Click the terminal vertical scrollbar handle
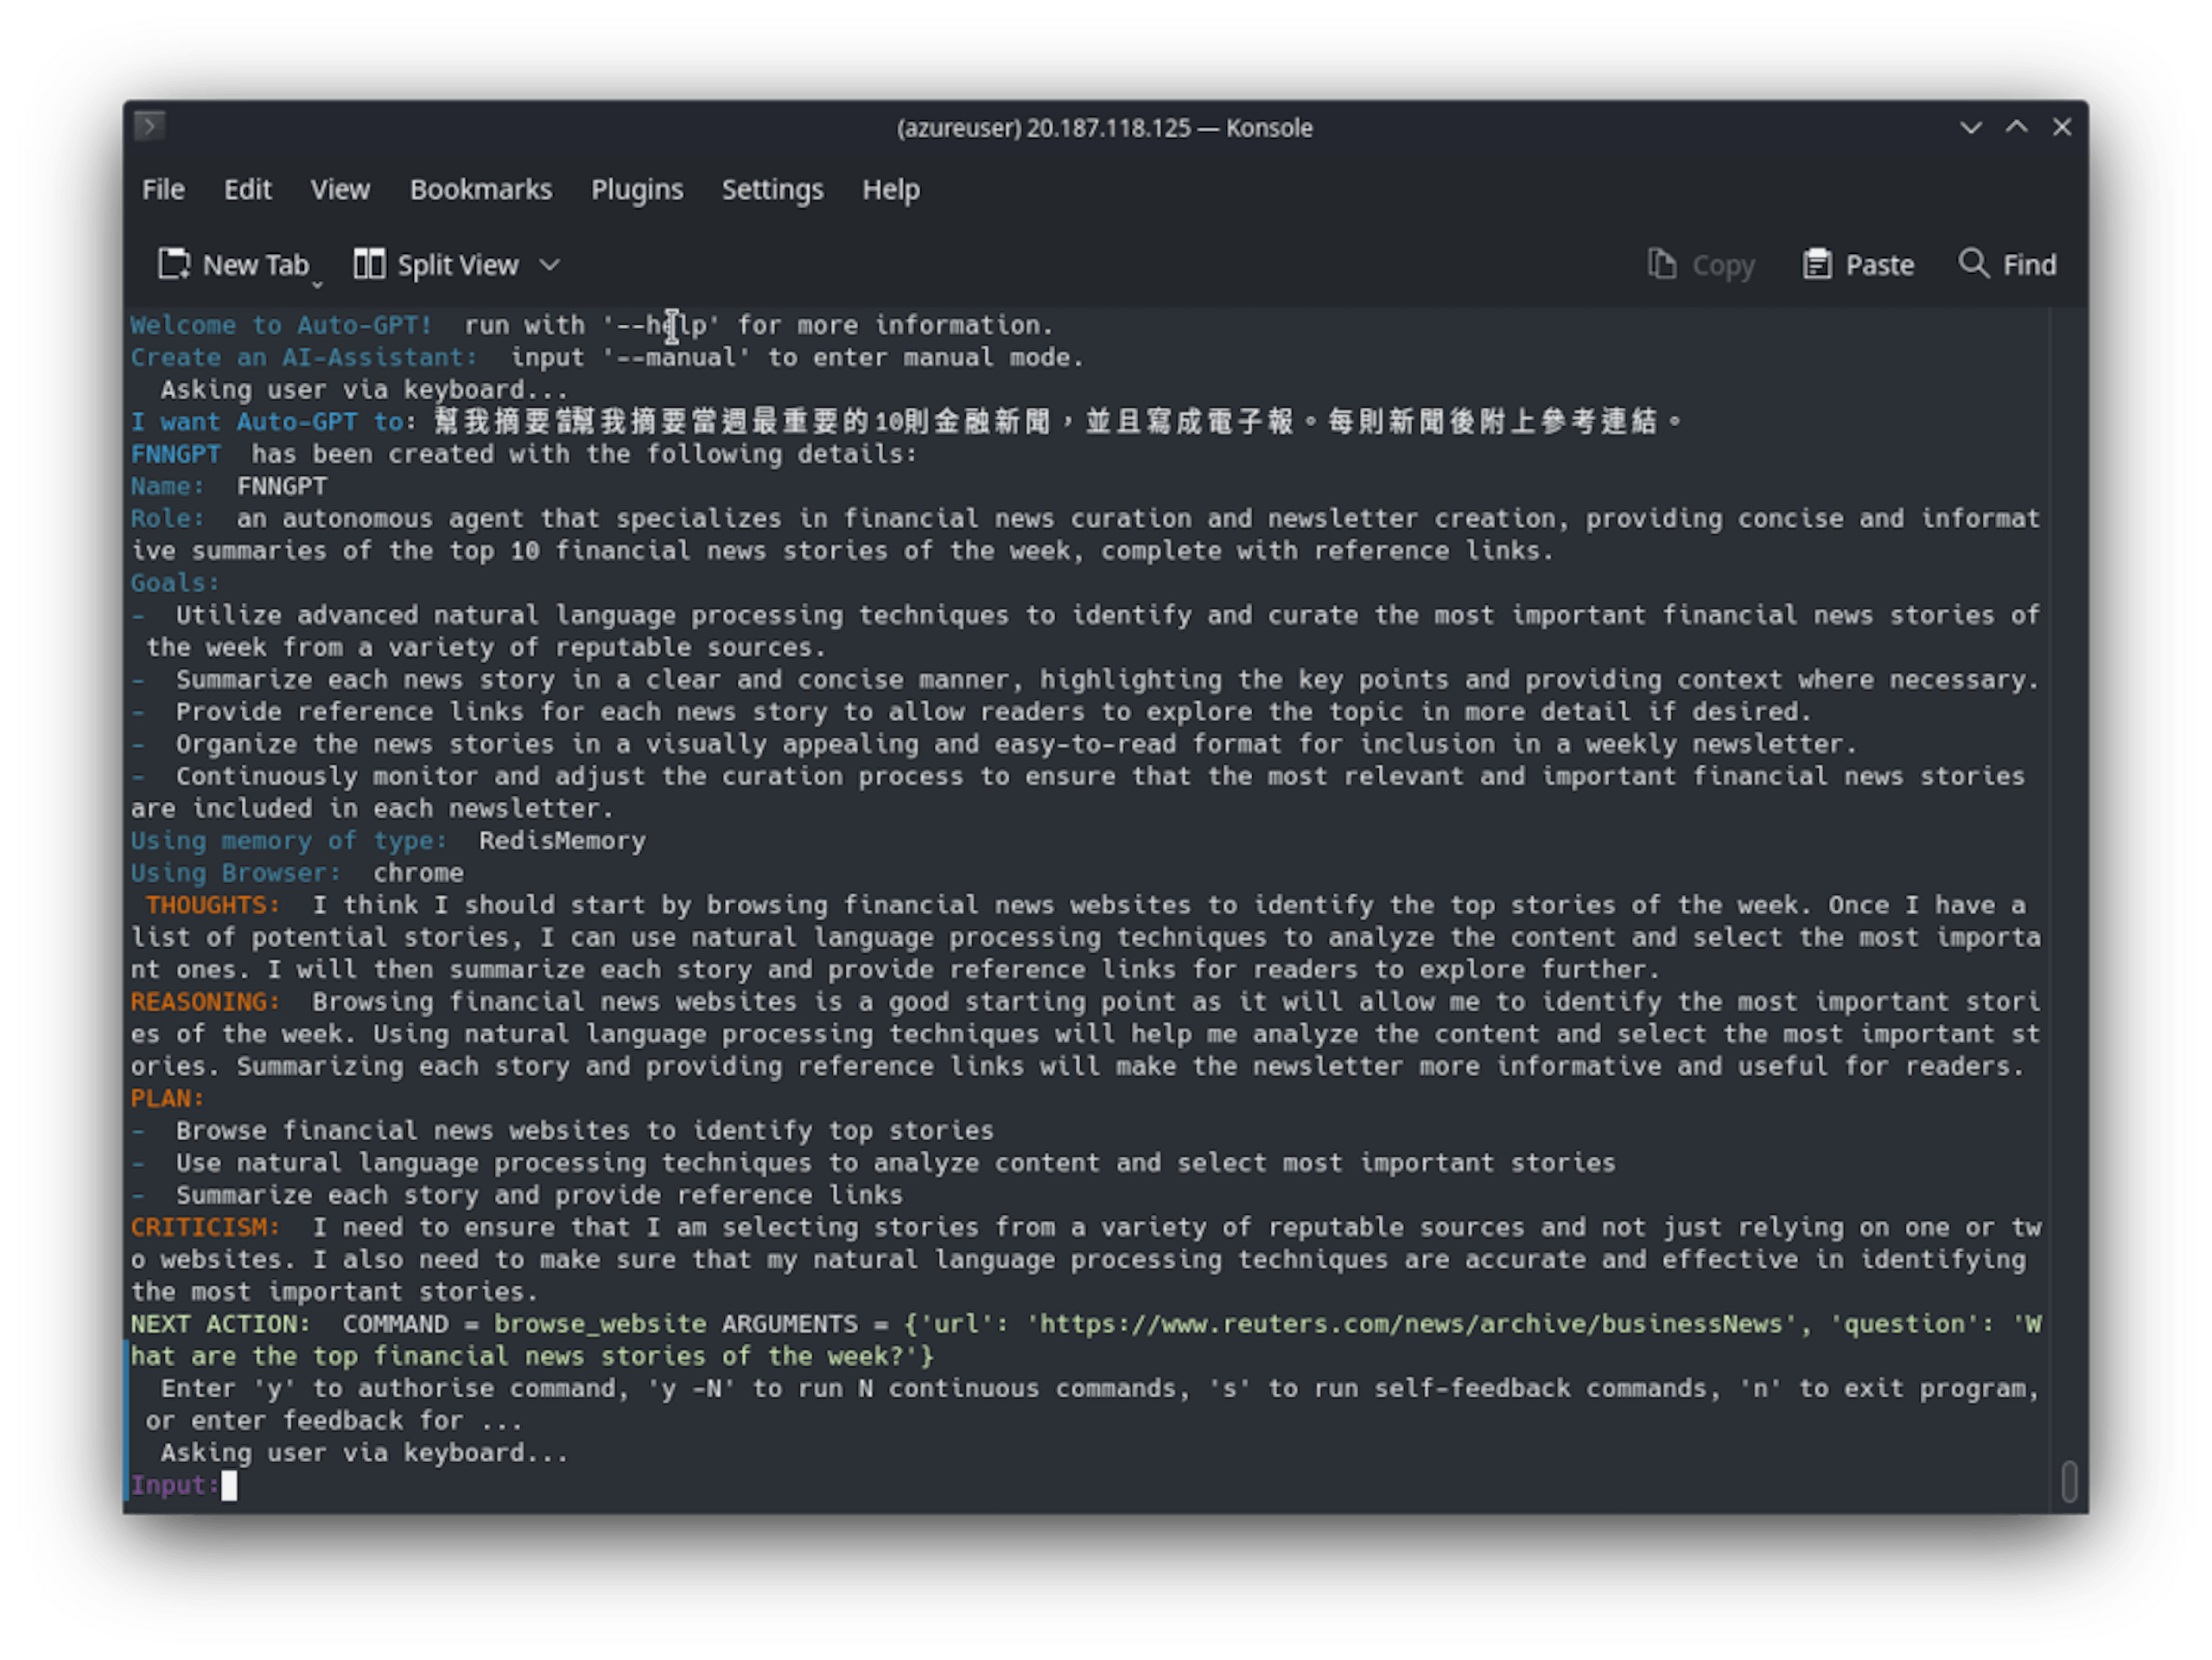This screenshot has height=1660, width=2212. click(x=2070, y=1481)
